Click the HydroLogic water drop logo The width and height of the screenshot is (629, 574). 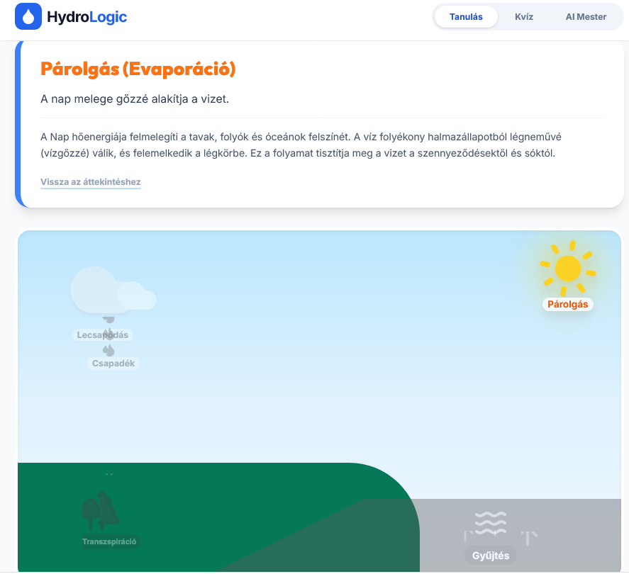coord(28,16)
